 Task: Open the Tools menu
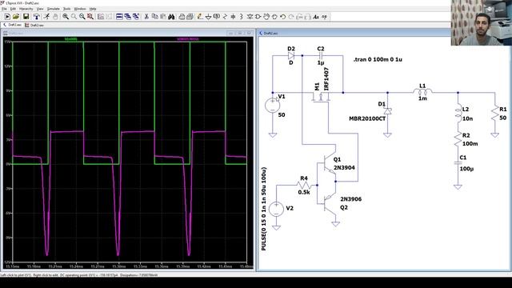(66, 9)
